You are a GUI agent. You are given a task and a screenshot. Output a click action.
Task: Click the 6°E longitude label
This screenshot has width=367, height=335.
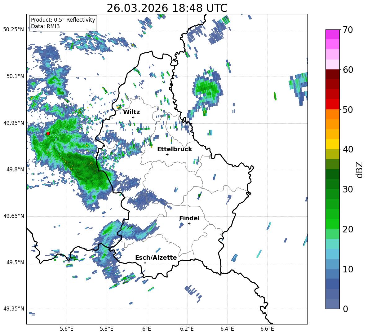click(147, 329)
